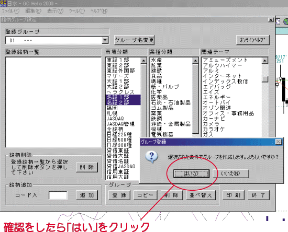288x232 pixels.
Task: Click the 関連テーマ scrollbar thumb
Action: coord(265,79)
